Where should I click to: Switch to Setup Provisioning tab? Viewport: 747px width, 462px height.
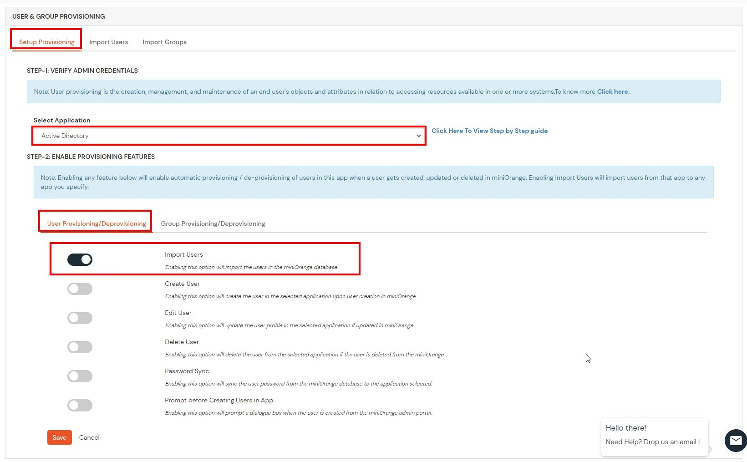coord(46,42)
